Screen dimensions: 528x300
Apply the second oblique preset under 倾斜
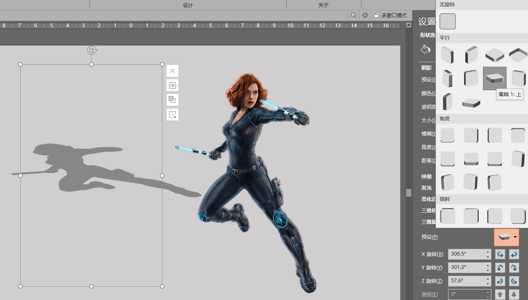pos(471,216)
